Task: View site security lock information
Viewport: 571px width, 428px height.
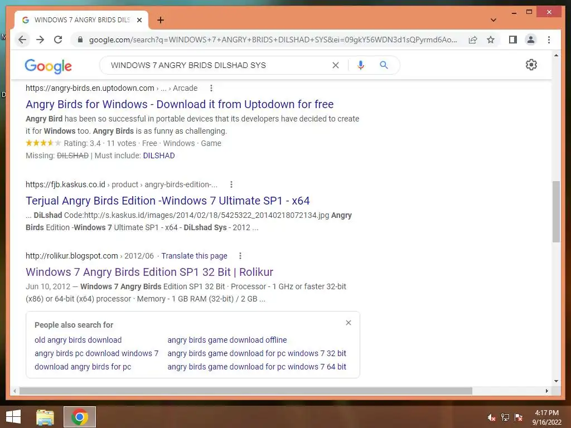Action: [x=80, y=40]
